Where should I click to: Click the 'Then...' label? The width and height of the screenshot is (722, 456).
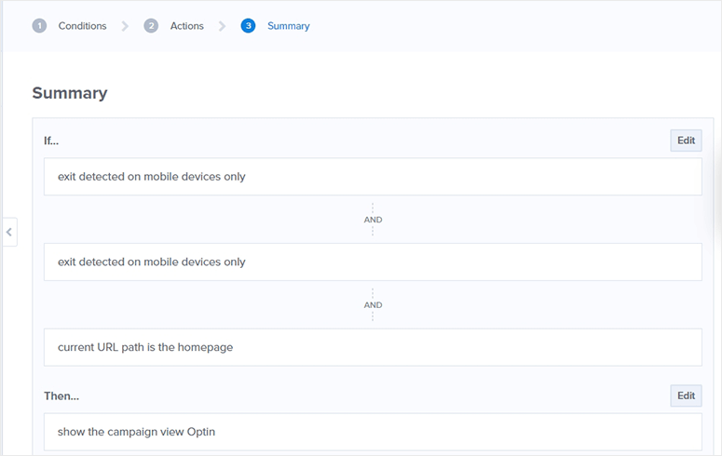point(61,396)
